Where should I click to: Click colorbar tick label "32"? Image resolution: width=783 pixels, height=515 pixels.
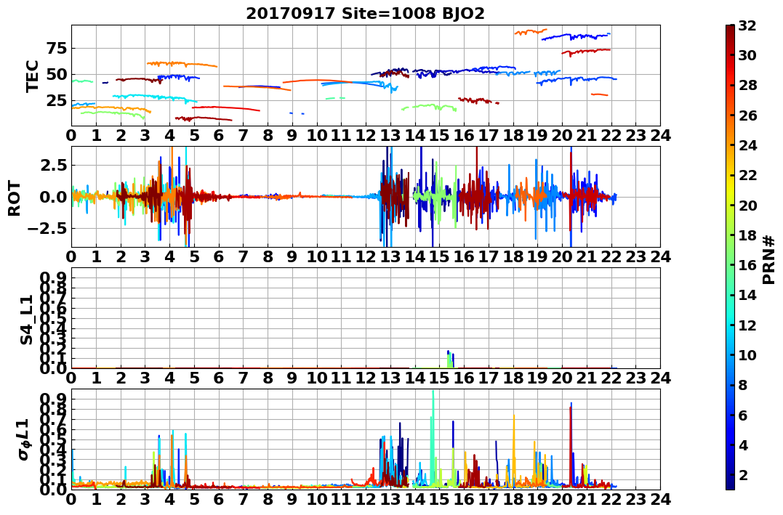(747, 25)
